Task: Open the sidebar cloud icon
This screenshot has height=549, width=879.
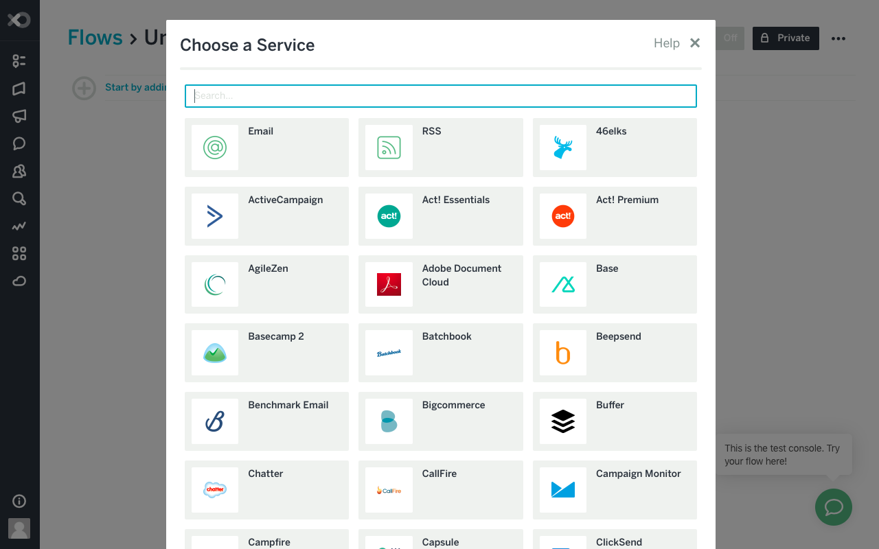Action: 19,281
